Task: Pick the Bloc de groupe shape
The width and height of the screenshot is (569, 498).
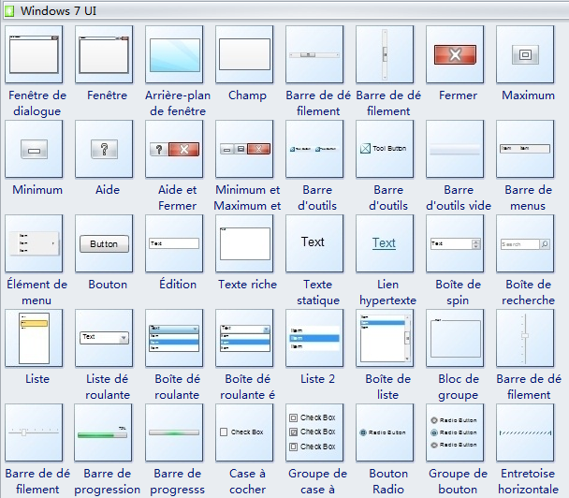Action: coord(455,338)
